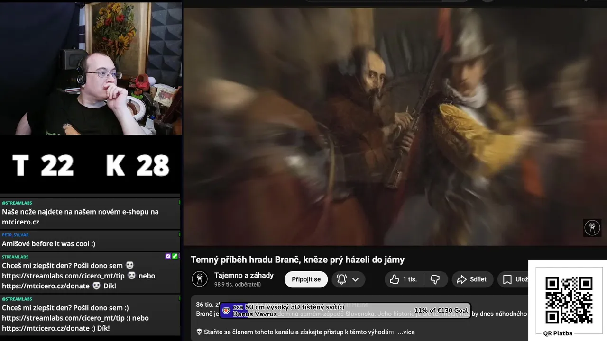
Task: Click the QR Platba code
Action: [569, 300]
